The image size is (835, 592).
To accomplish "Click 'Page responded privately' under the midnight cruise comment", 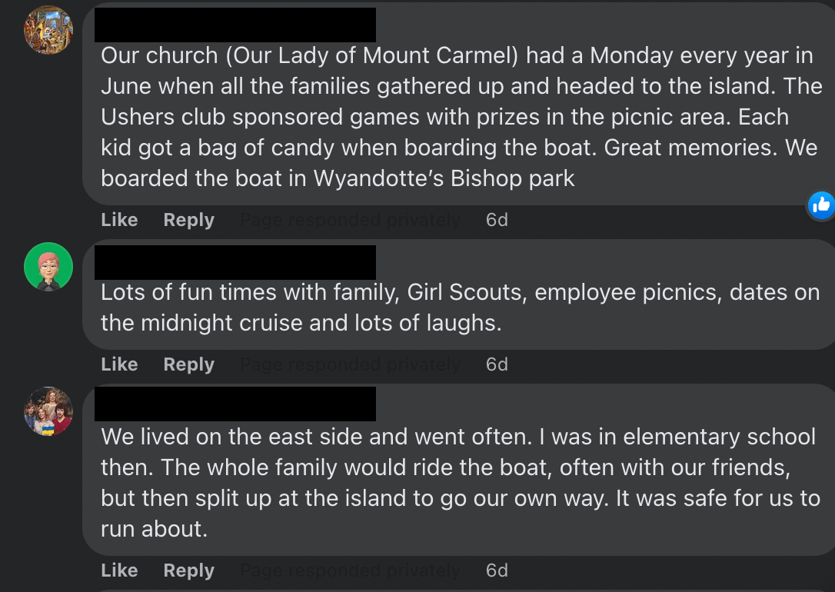I will [350, 364].
